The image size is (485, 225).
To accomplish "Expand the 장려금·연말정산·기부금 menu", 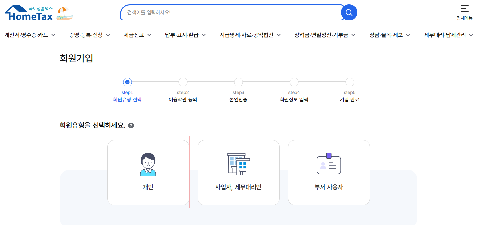I will 325,35.
